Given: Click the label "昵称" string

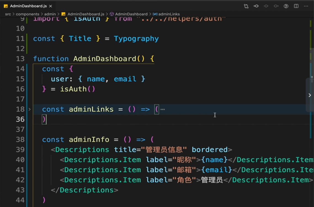Looking at the screenshot, I should [x=184, y=160].
